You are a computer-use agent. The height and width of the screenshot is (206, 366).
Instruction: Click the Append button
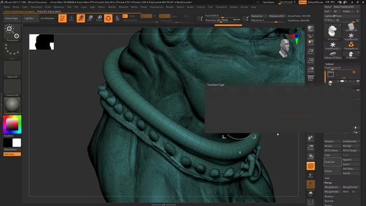click(351, 160)
